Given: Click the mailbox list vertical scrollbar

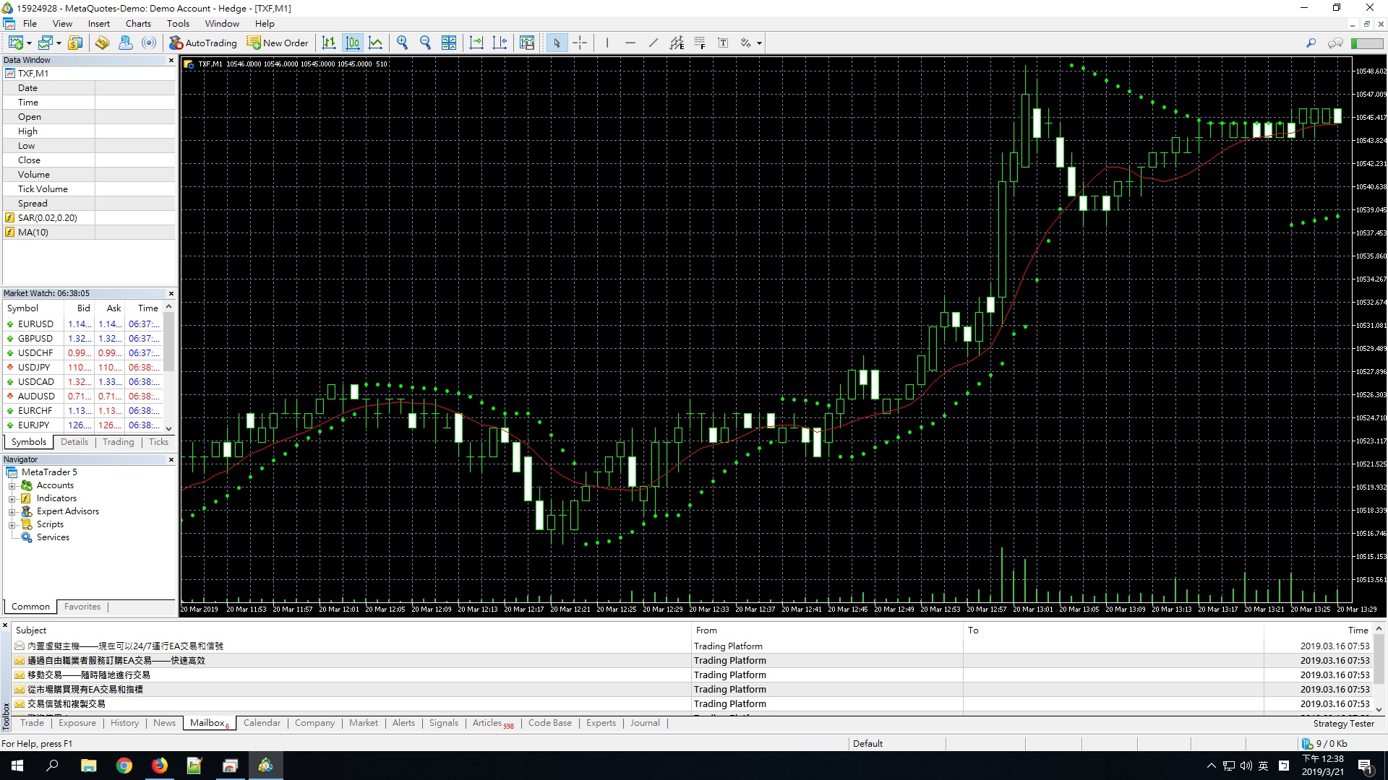Looking at the screenshot, I should (x=1379, y=668).
